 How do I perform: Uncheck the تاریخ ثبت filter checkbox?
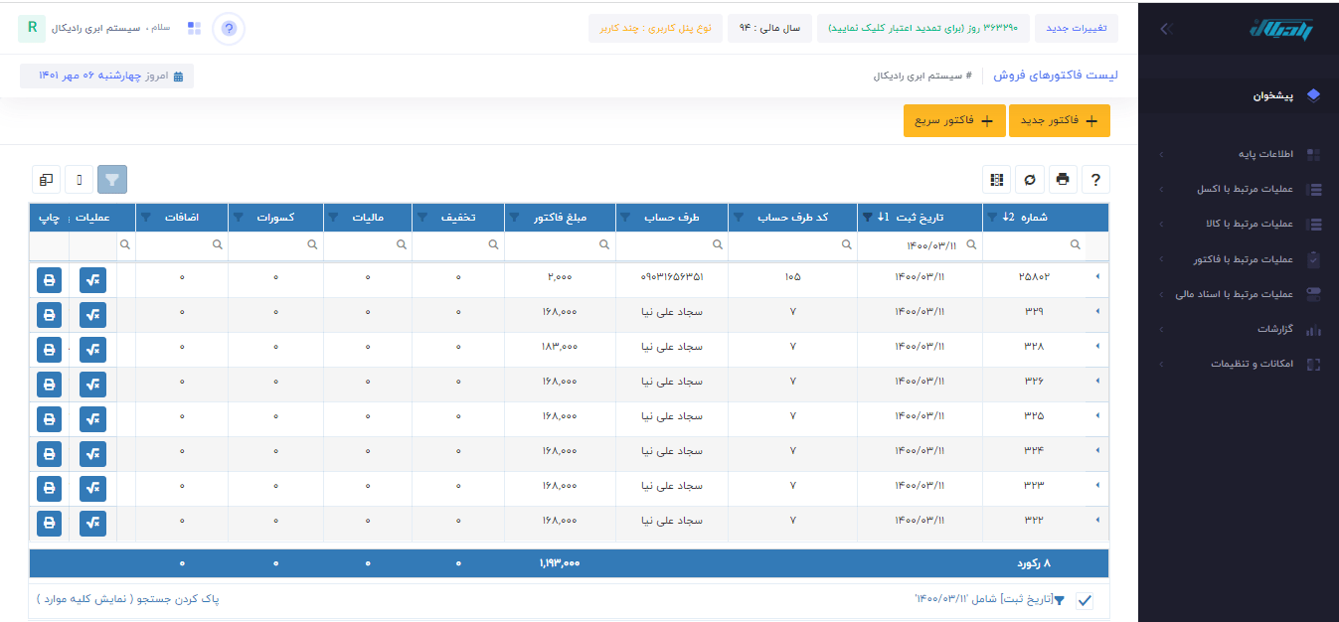pyautogui.click(x=1084, y=600)
